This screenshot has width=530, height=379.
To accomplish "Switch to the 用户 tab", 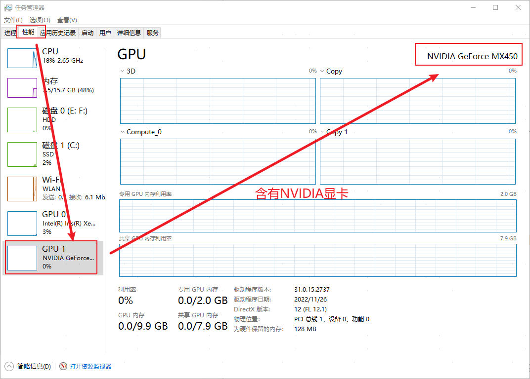I will point(105,33).
